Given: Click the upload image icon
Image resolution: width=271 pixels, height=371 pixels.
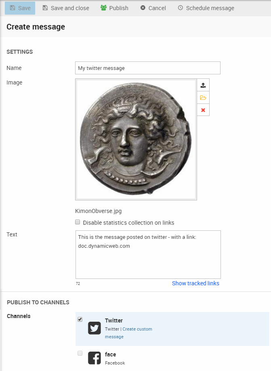Looking at the screenshot, I should click(x=203, y=85).
